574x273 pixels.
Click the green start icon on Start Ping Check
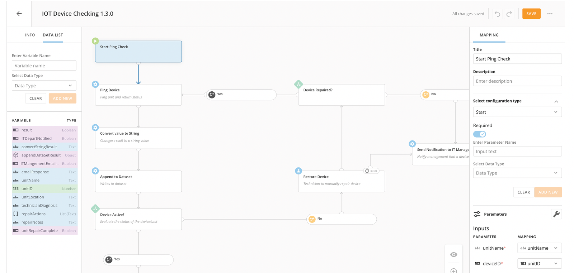pos(95,41)
